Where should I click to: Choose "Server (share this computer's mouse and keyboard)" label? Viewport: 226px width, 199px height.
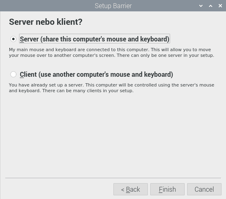tap(94, 39)
